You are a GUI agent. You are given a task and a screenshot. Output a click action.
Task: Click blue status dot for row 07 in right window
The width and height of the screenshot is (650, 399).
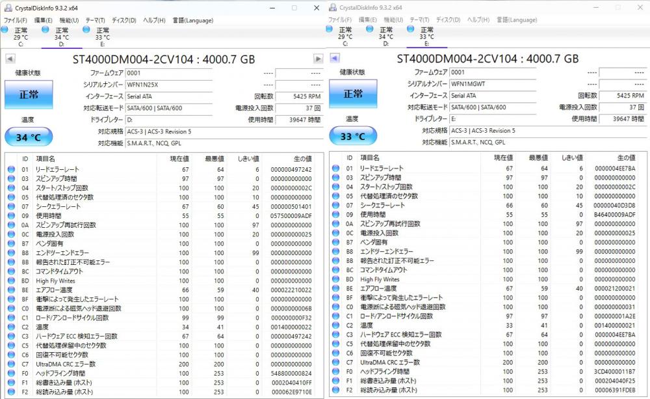point(336,205)
